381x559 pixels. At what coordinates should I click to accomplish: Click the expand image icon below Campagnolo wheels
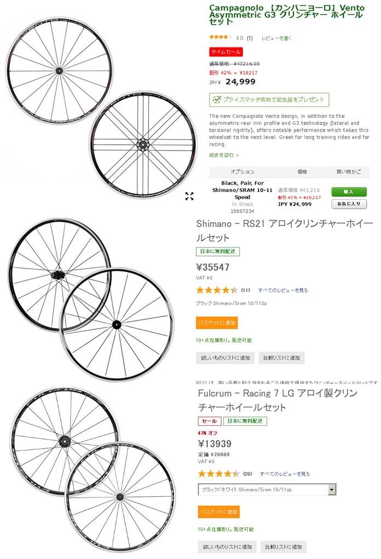click(189, 197)
